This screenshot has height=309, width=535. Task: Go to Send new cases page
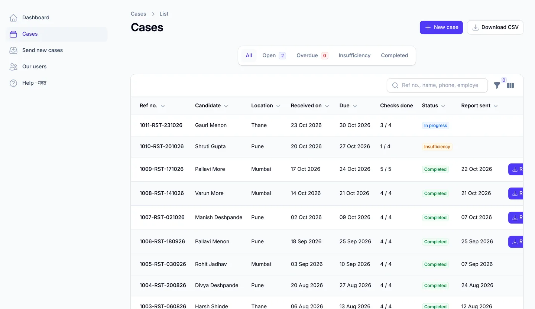pos(56,50)
